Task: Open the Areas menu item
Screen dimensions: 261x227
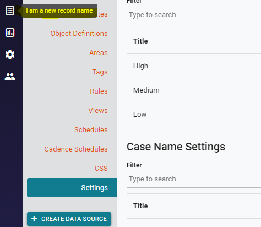Action: 99,53
